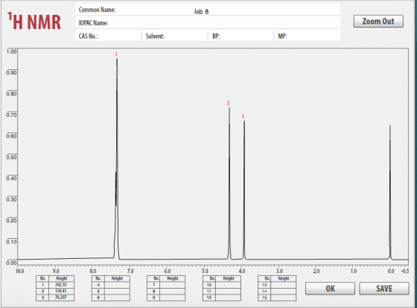Click the 0.50 intensity axis label

(x=11, y=157)
